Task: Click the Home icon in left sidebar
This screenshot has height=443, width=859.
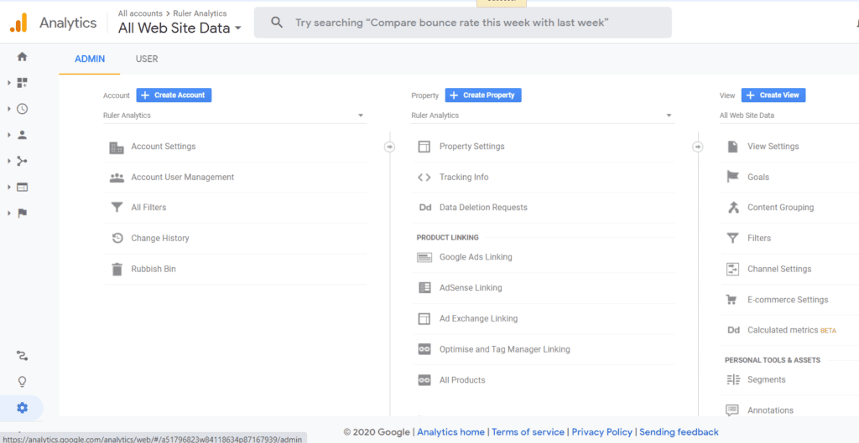Action: click(22, 57)
